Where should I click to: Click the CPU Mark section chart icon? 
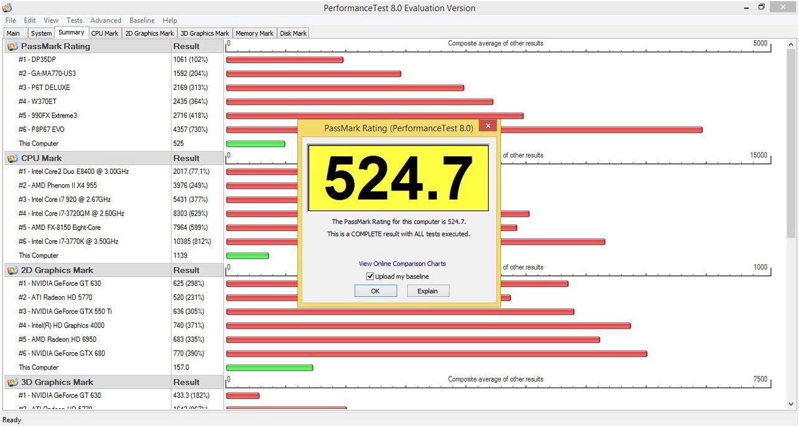13,158
